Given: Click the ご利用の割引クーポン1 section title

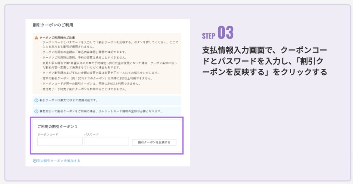Looking at the screenshot, I should coord(57,127).
